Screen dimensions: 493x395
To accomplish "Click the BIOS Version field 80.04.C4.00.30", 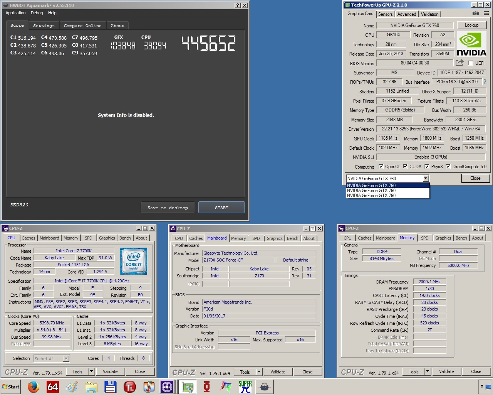I will [x=415, y=63].
